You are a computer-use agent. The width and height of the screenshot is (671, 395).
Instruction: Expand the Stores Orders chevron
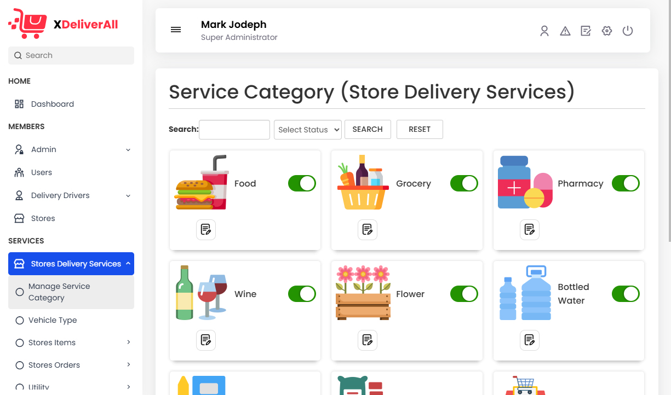129,365
